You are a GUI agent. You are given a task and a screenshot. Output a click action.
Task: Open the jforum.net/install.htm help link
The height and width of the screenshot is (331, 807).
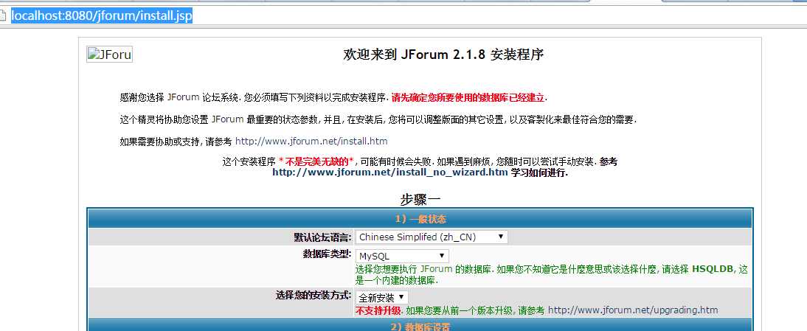[x=311, y=141]
